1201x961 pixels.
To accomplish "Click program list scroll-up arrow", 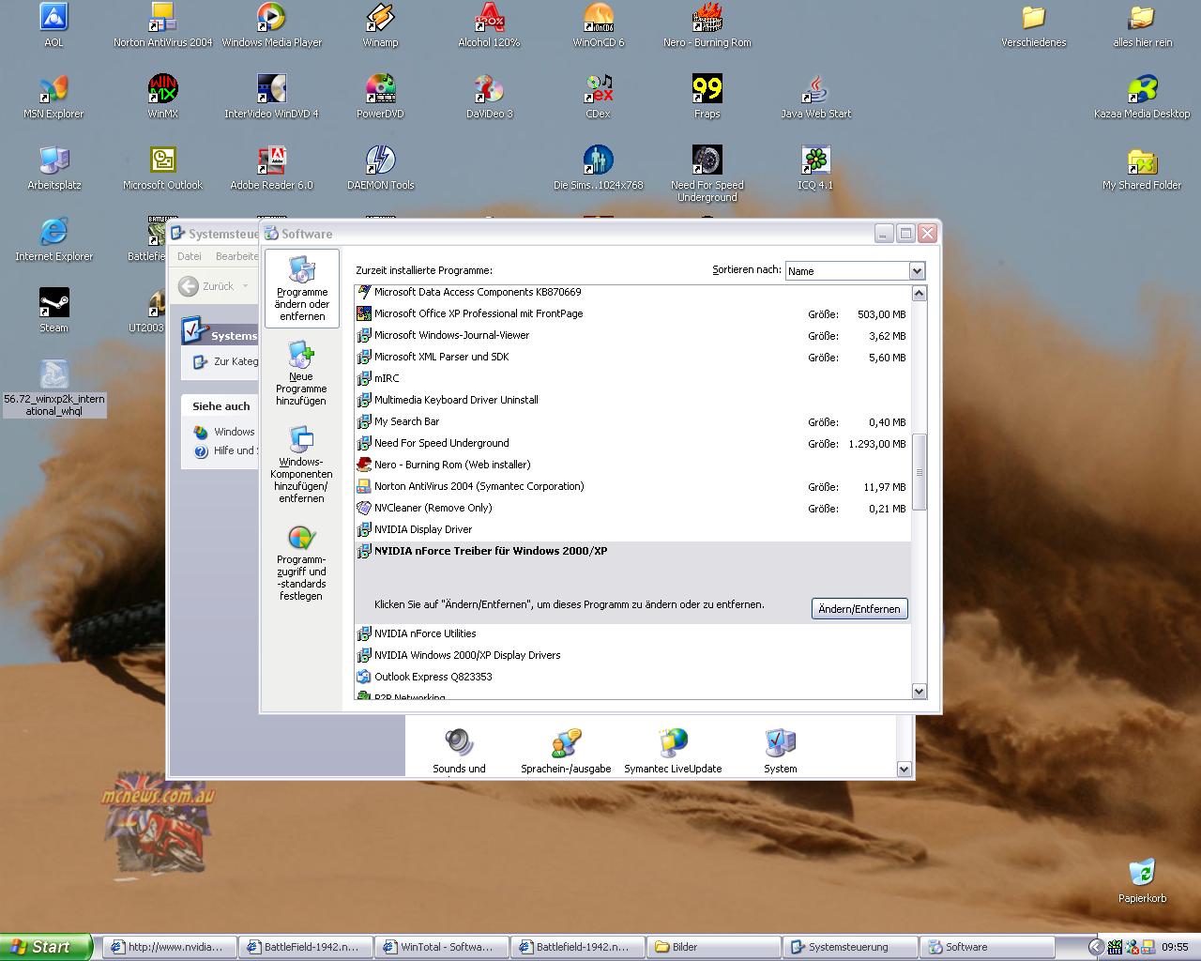I will tap(920, 294).
